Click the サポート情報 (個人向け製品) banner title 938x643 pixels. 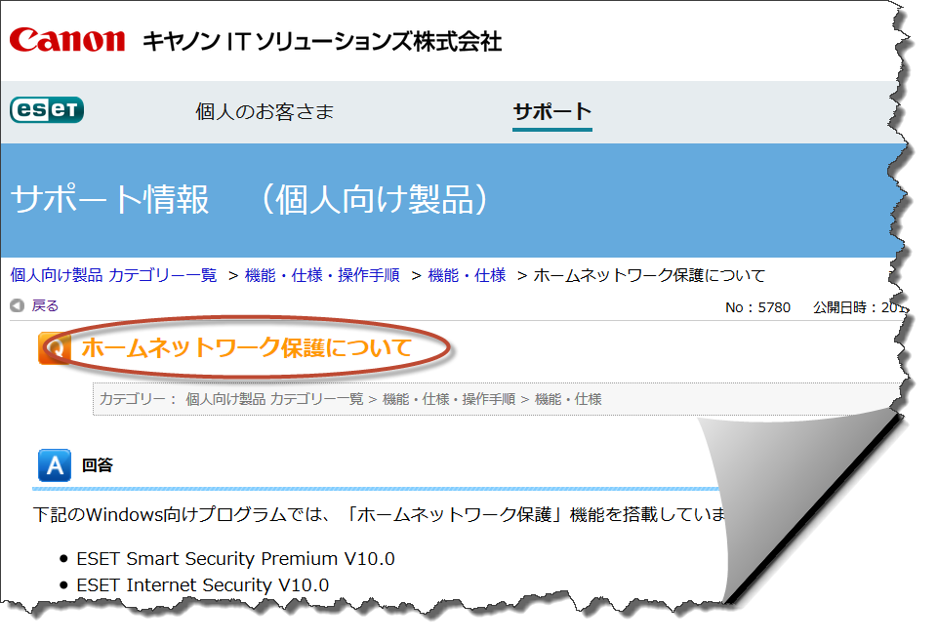[x=250, y=199]
